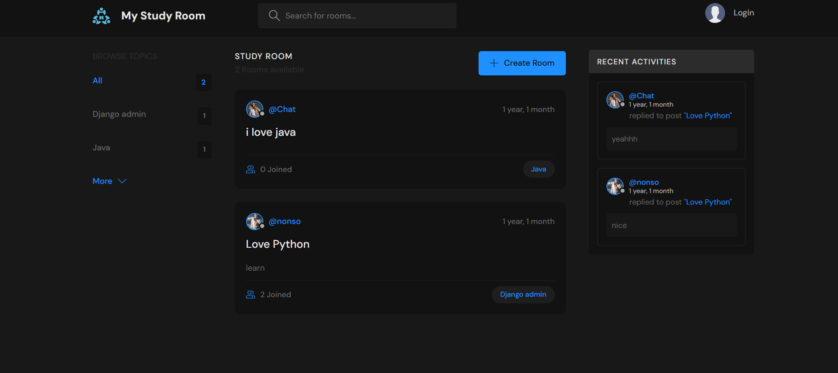This screenshot has width=838, height=373.
Task: Click the Django admin tag on room card
Action: 523,295
